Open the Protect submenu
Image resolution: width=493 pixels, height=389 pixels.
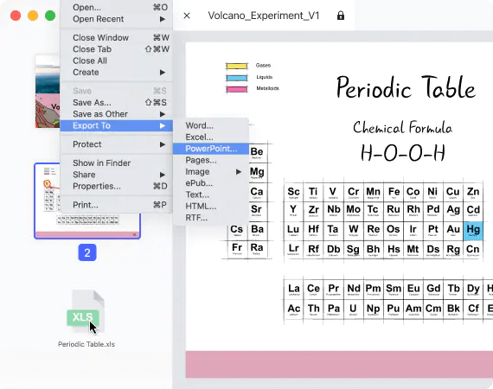click(x=117, y=144)
